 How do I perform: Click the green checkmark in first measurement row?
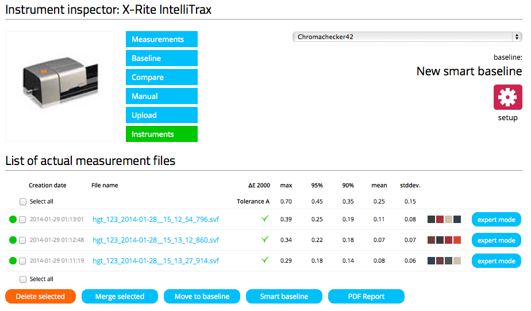point(265,219)
